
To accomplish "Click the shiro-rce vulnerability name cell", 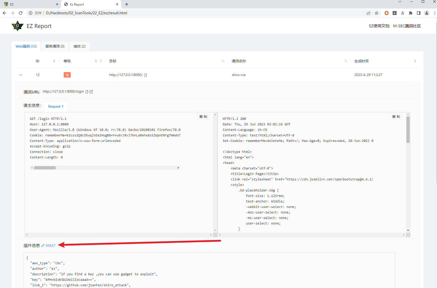I will pyautogui.click(x=239, y=75).
